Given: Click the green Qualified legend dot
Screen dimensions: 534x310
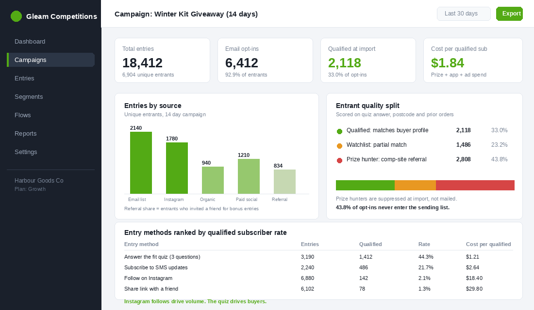Looking at the screenshot, I should [x=339, y=131].
